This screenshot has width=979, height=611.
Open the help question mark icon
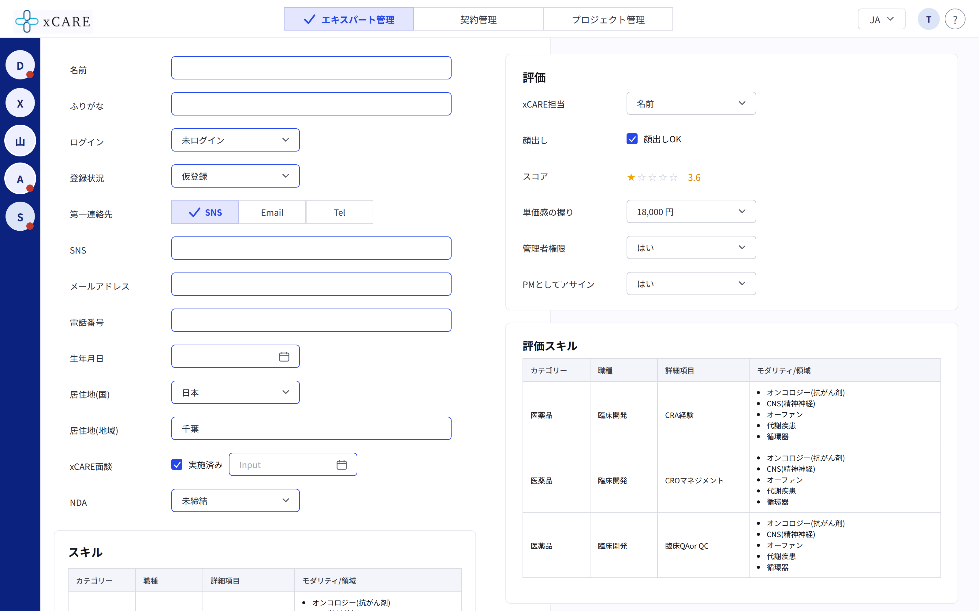point(955,19)
